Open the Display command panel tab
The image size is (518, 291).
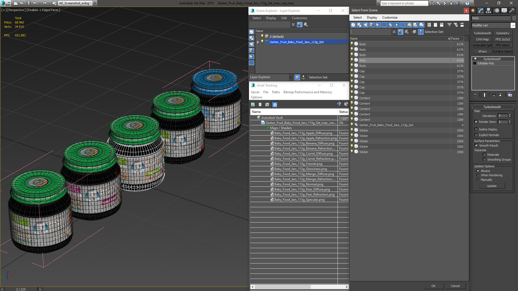tap(504, 11)
